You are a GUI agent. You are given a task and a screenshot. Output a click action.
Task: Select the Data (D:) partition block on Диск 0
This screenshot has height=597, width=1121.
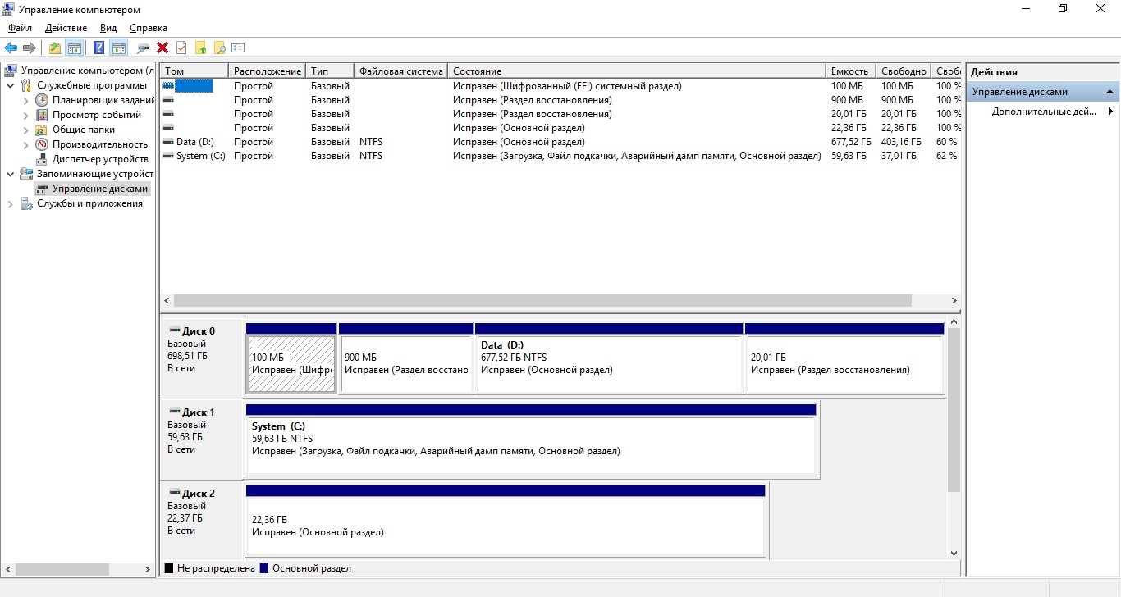609,358
